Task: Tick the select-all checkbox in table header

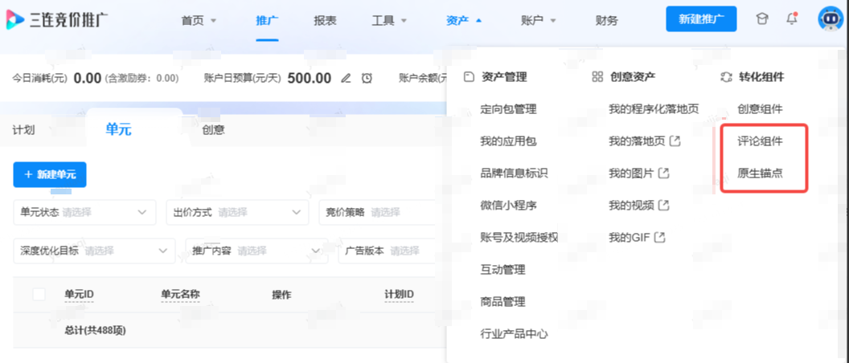Action: [39, 295]
